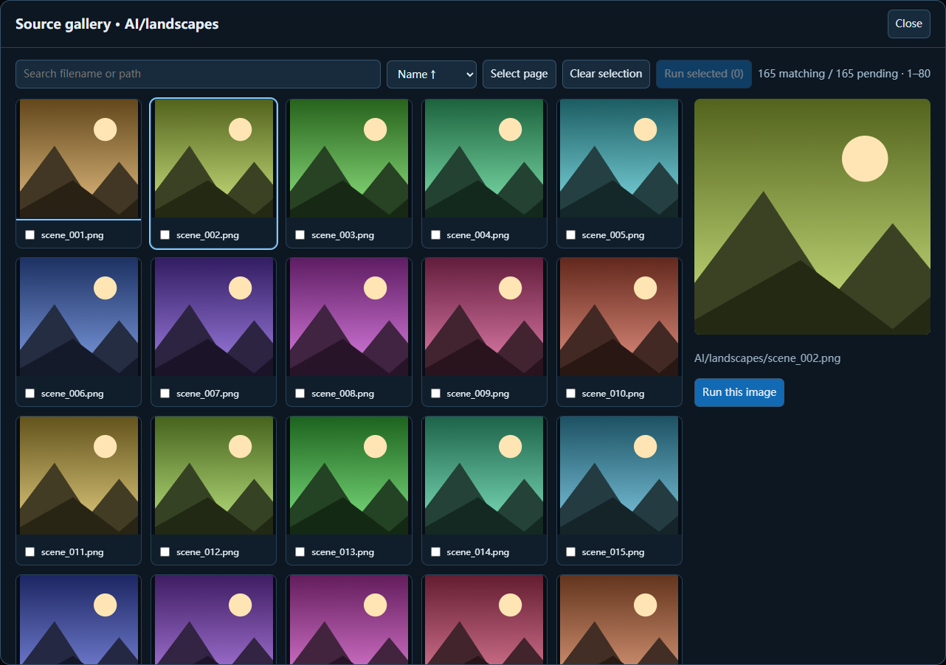
Task: Open the scene_001.png brown landscape thumbnail
Action: click(79, 159)
